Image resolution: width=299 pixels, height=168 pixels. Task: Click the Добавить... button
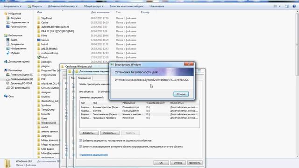[89, 133]
